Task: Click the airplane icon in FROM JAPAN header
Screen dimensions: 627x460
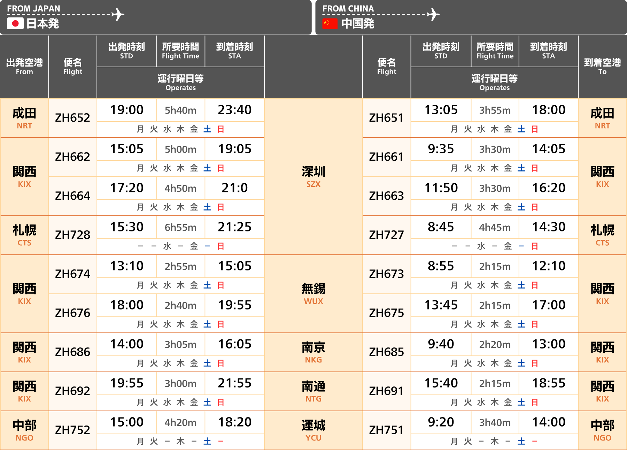Action: [118, 14]
